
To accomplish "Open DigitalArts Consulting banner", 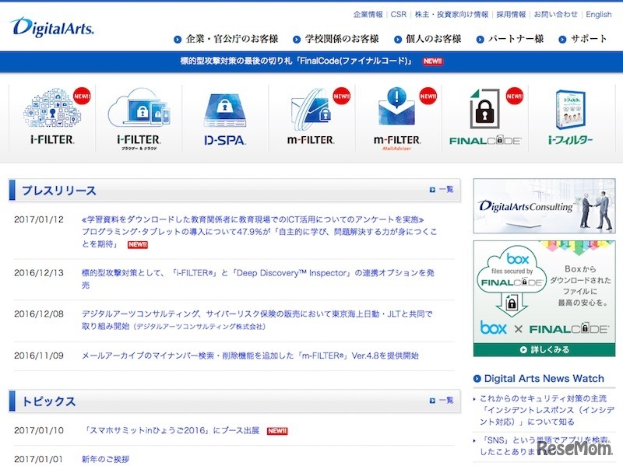I will point(544,206).
